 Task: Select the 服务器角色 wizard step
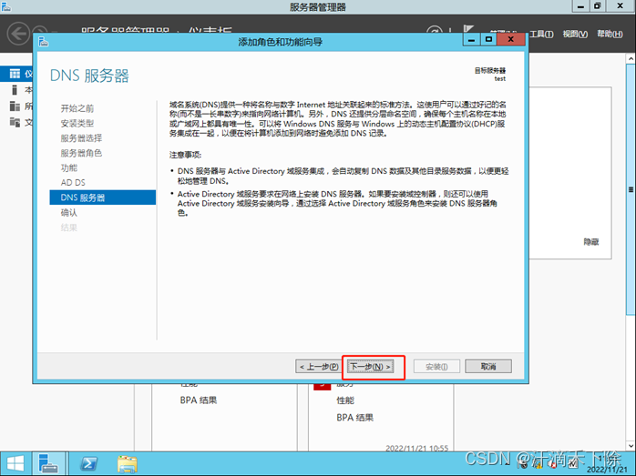[x=81, y=153]
